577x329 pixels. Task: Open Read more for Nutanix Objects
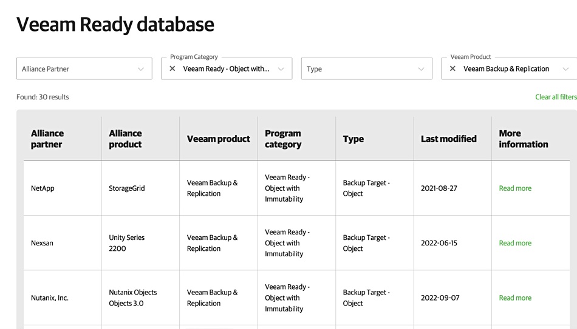click(515, 297)
